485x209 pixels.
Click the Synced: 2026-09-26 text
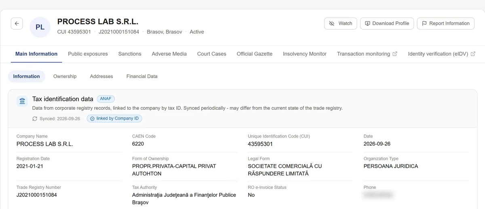[60, 119]
